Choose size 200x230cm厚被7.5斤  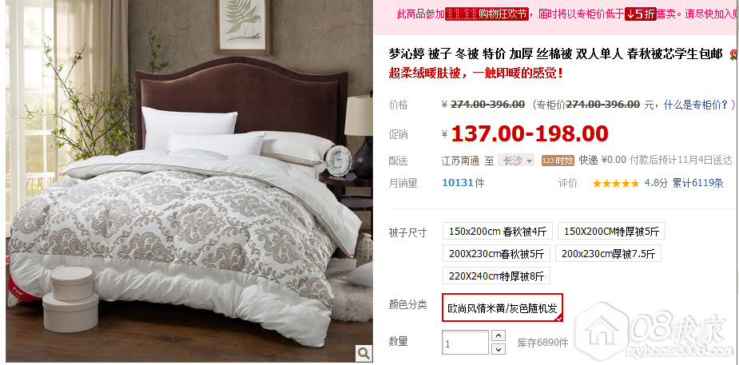click(608, 254)
